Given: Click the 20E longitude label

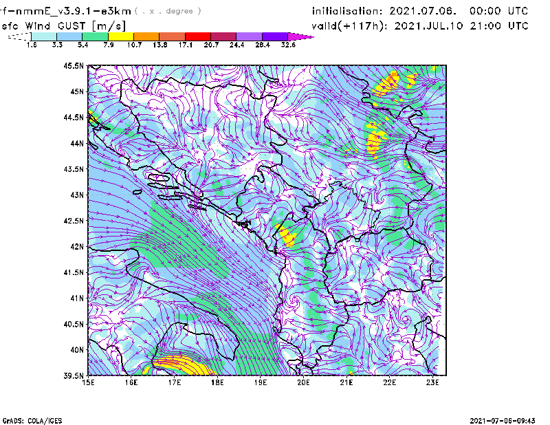Looking at the screenshot, I should click(x=303, y=382).
